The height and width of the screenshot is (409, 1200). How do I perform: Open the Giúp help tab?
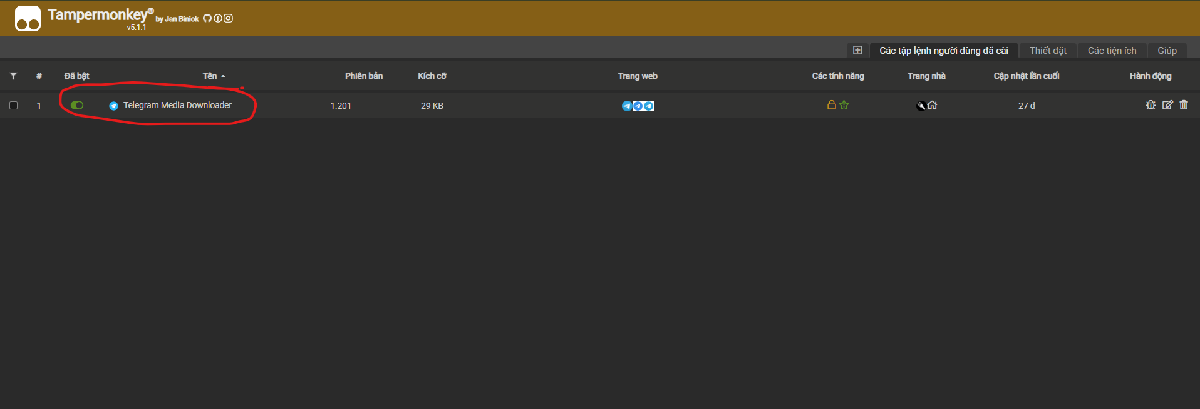tap(1167, 51)
